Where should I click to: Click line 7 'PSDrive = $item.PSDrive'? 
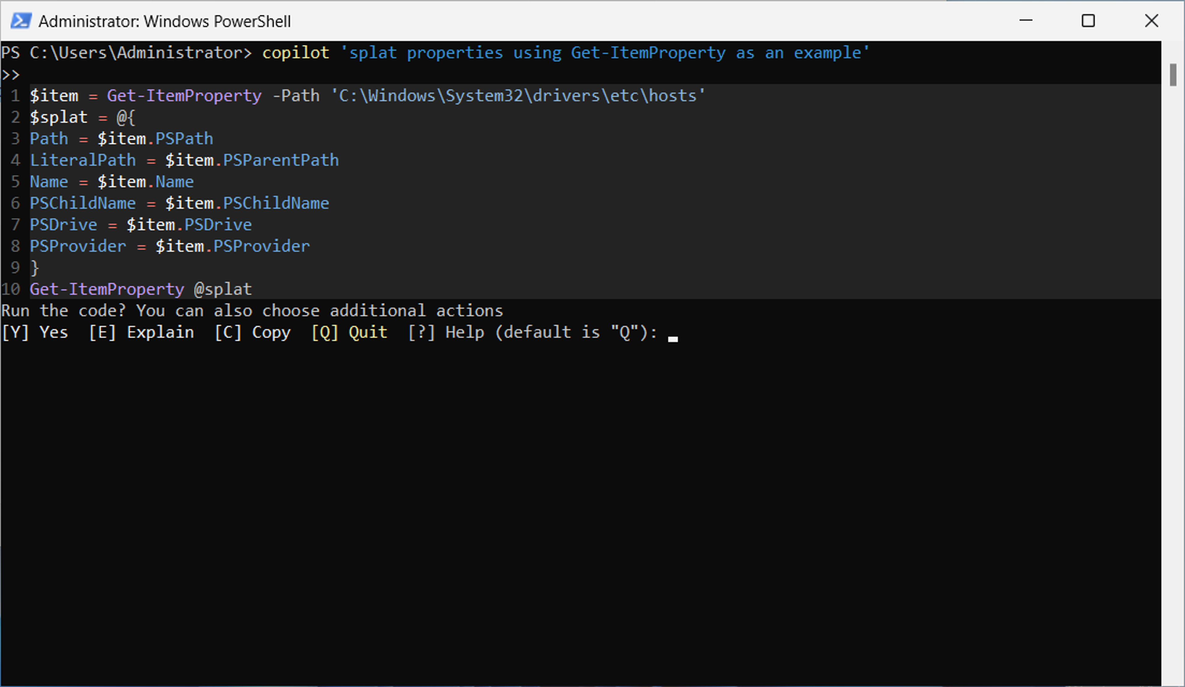141,225
